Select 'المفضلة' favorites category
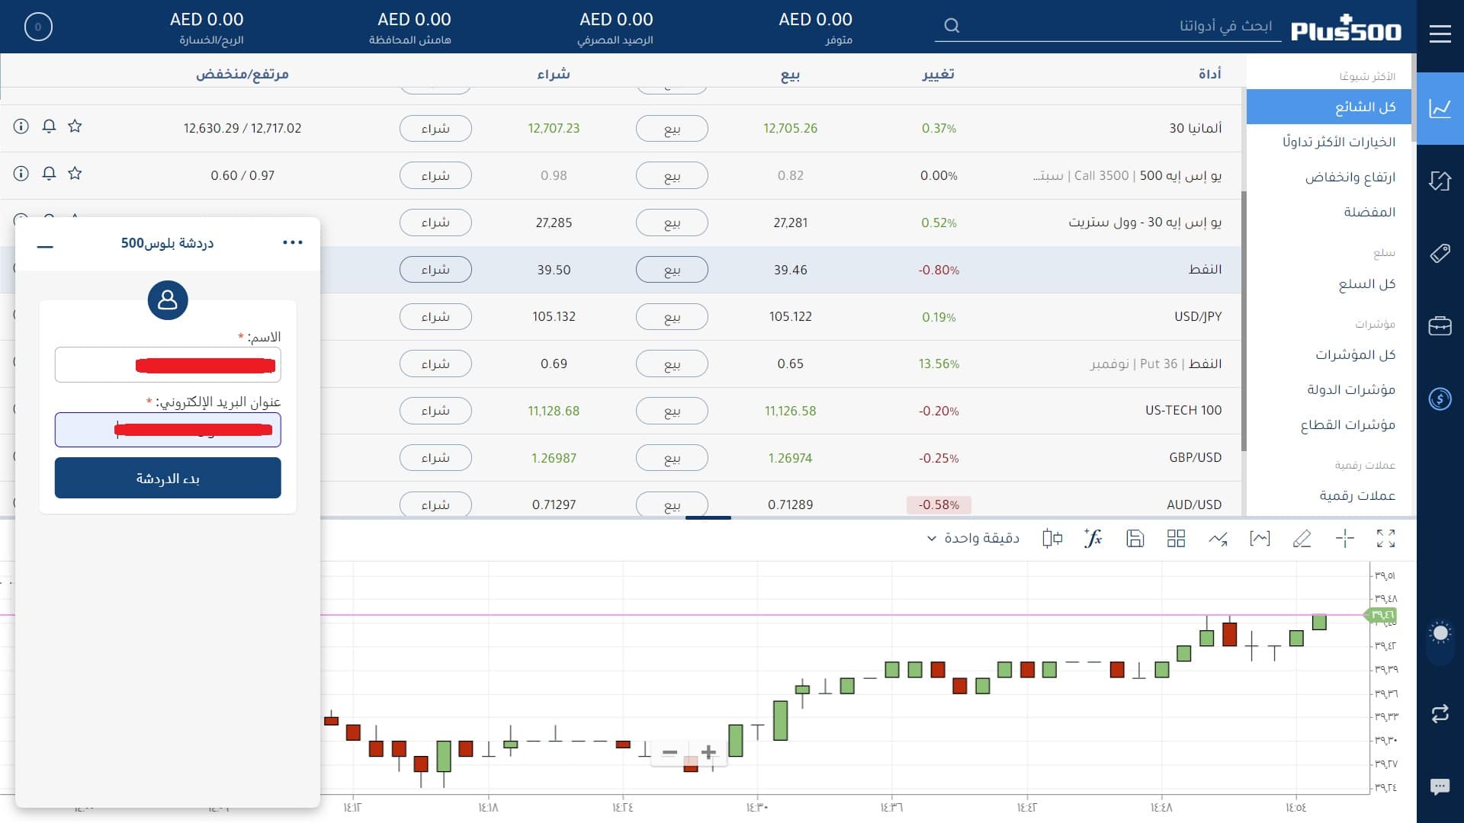This screenshot has height=823, width=1464. 1369,212
